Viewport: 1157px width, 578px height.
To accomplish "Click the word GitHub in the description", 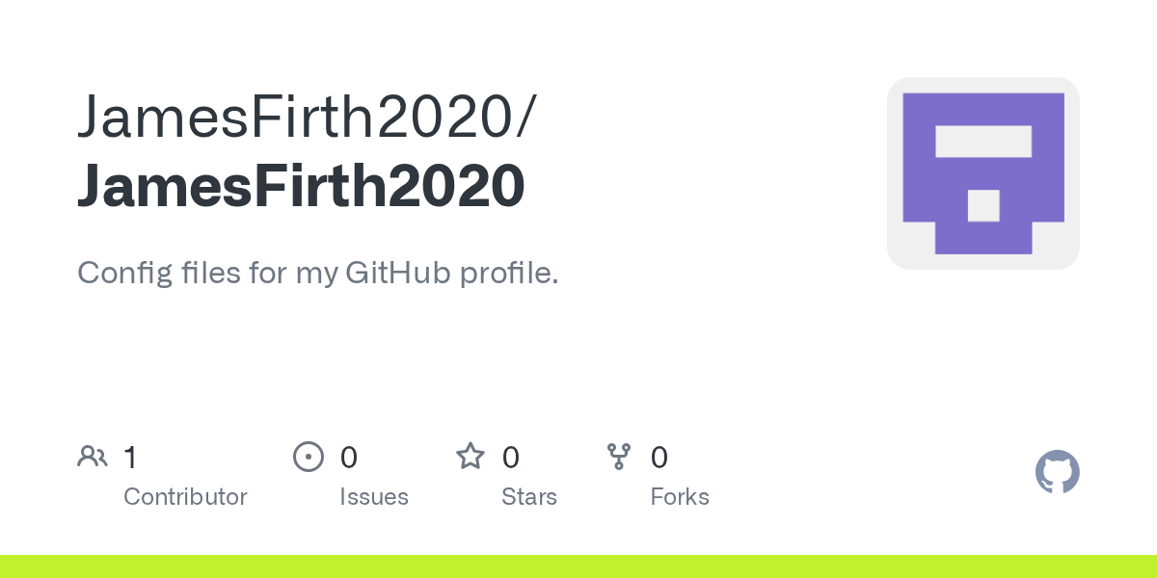I will click(396, 274).
